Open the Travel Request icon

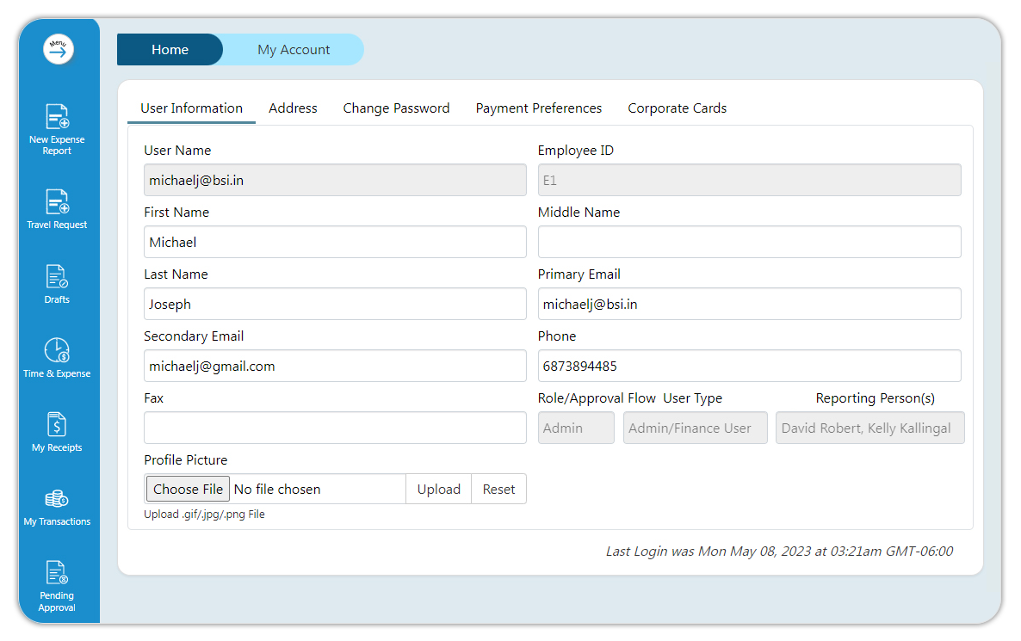pyautogui.click(x=57, y=201)
